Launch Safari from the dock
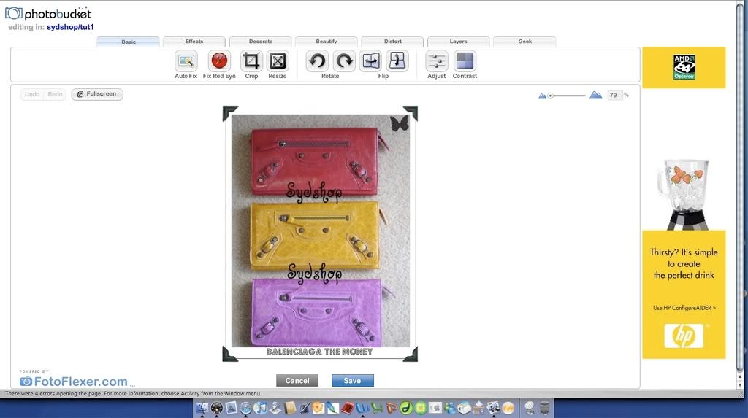 pos(245,408)
